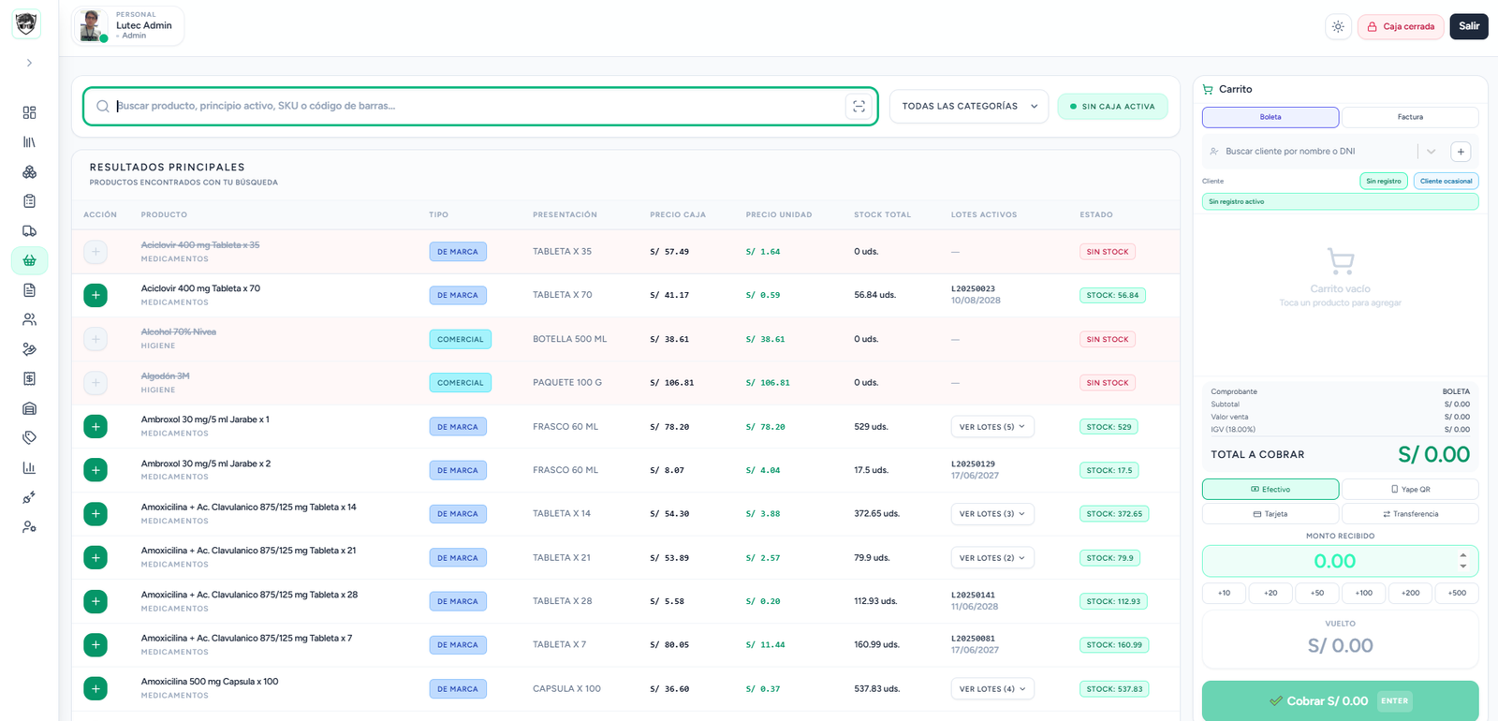Expand Ver Lotes (3) for Amoxicilina Tableta x 14
The width and height of the screenshot is (1498, 721).
click(992, 514)
